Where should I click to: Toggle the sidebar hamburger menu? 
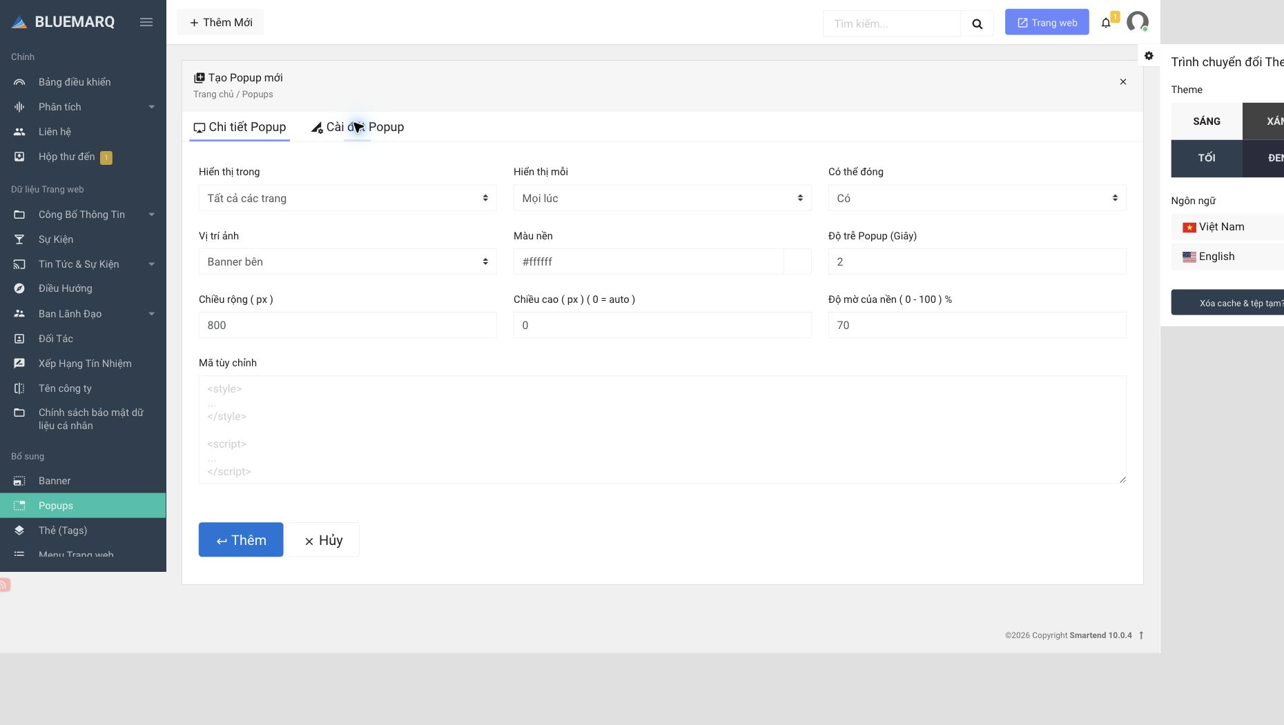coord(146,22)
